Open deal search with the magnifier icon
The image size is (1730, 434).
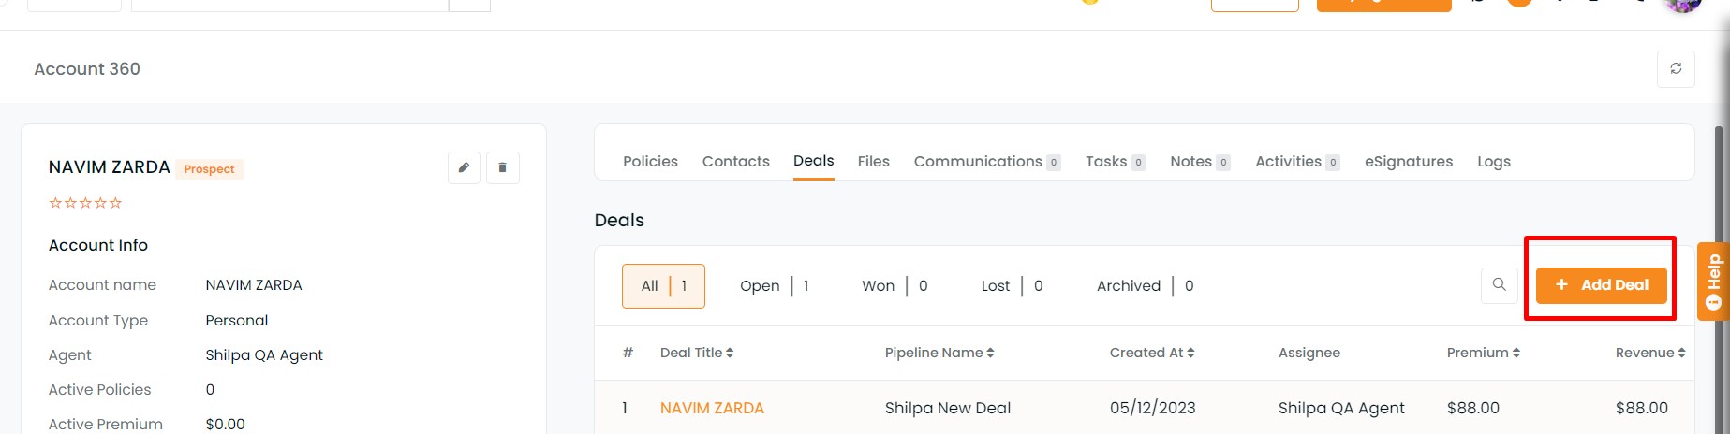click(1499, 285)
